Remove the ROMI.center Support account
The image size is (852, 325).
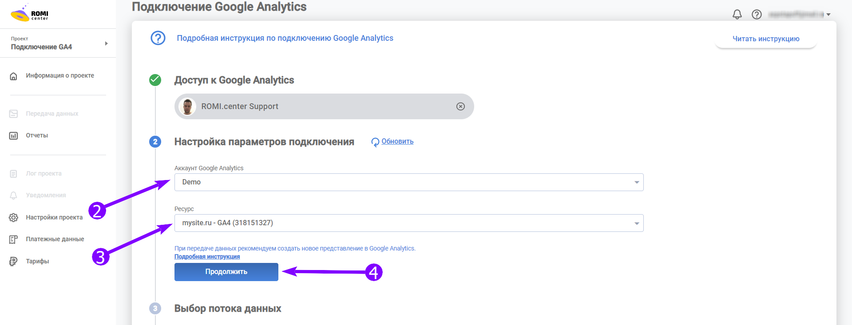click(x=461, y=106)
